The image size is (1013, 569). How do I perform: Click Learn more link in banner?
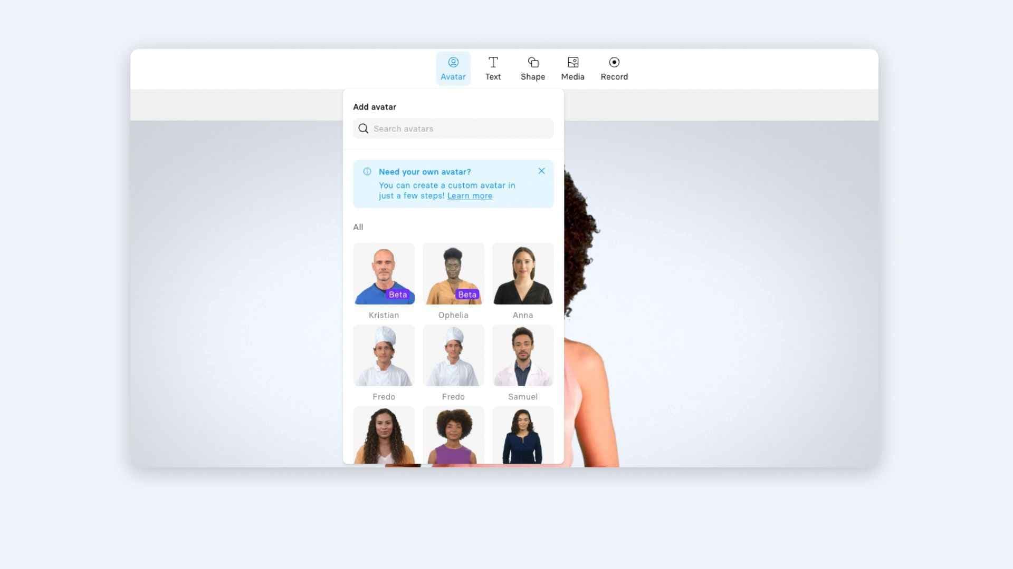(470, 195)
